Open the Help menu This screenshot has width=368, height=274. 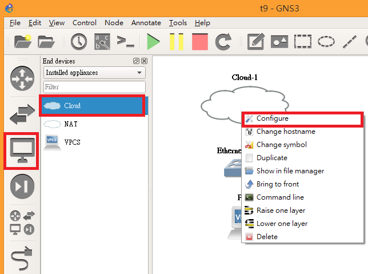[202, 23]
